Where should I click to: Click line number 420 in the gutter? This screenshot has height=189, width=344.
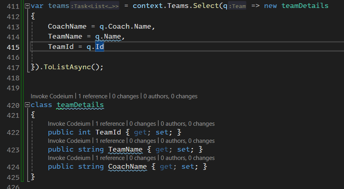13,105
